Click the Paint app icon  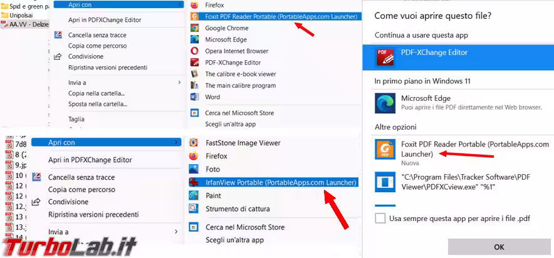point(194,195)
